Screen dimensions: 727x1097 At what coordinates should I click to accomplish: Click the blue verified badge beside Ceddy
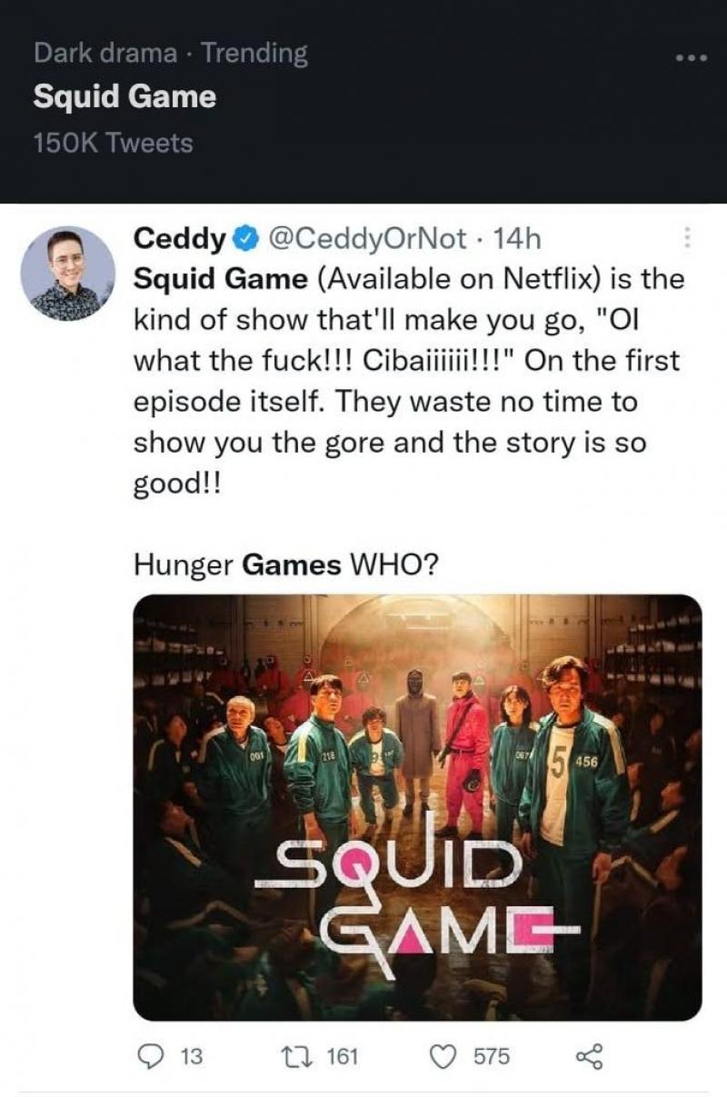pyautogui.click(x=245, y=240)
